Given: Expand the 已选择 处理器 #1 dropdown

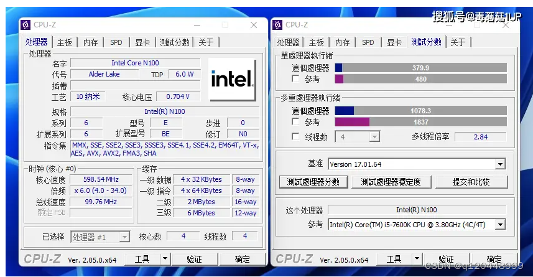Looking at the screenshot, I should (125, 237).
